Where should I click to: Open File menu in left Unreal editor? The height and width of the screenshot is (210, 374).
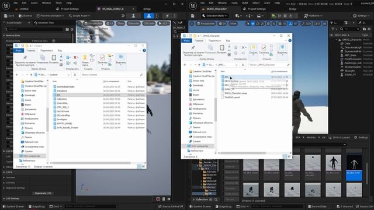pos(16,3)
